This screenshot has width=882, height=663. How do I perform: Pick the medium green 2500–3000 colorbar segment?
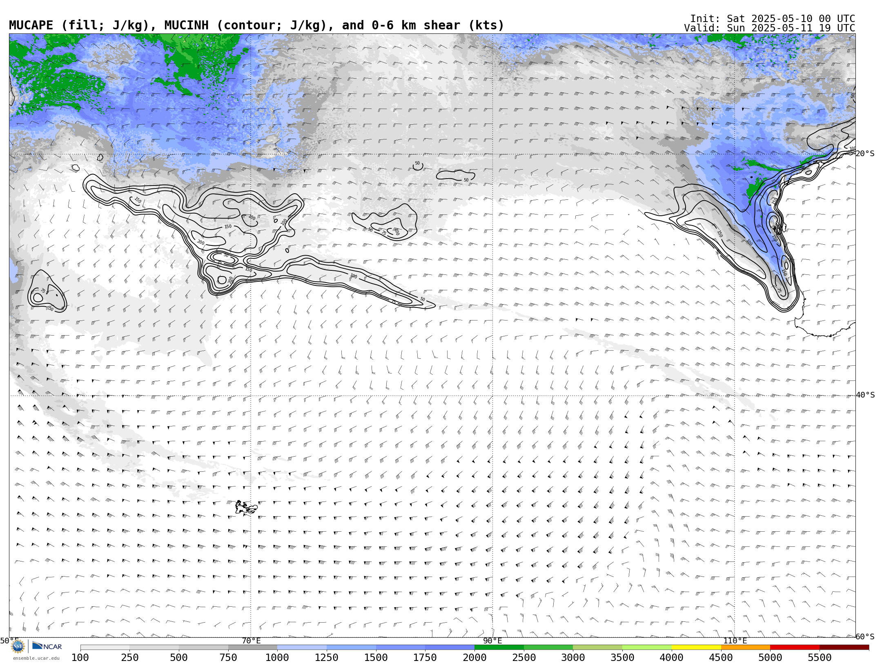tap(548, 648)
